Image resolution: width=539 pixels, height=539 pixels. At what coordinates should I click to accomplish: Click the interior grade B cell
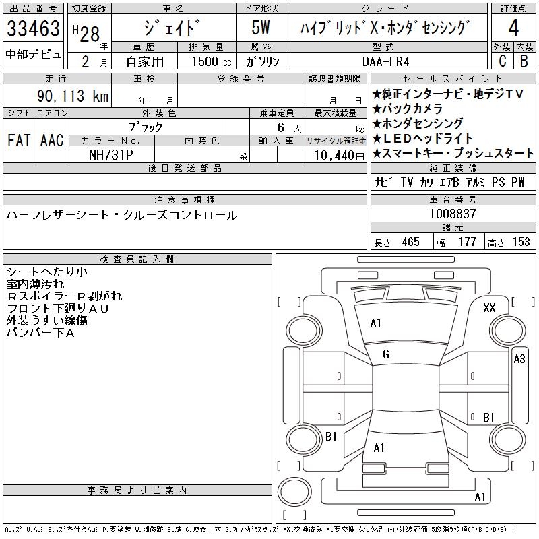[524, 61]
